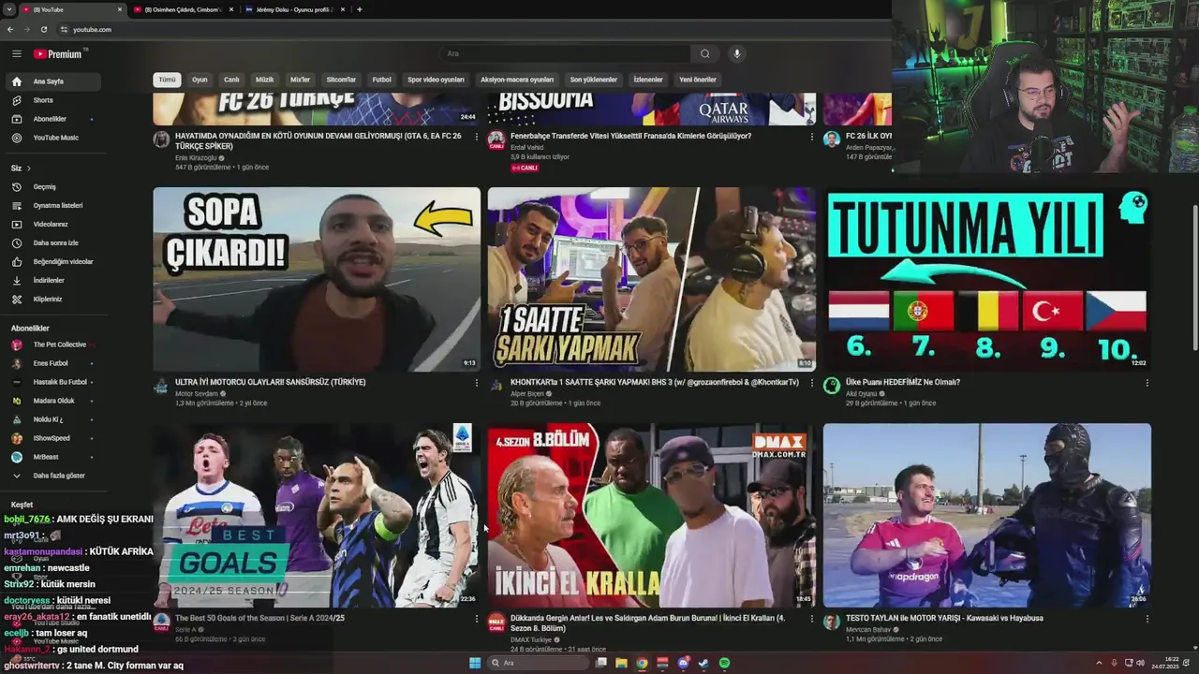Switch to Osimhen Çıldırdı browser tab

[183, 9]
